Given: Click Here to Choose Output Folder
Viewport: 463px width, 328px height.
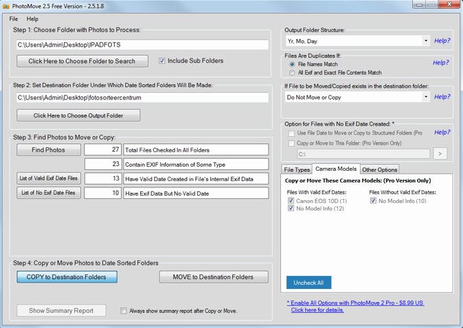Looking at the screenshot, I should 78,115.
